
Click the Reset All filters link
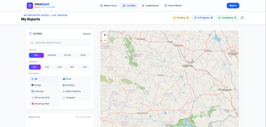pyautogui.click(x=87, y=34)
